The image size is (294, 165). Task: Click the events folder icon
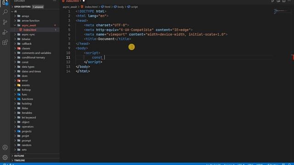(x=19, y=85)
